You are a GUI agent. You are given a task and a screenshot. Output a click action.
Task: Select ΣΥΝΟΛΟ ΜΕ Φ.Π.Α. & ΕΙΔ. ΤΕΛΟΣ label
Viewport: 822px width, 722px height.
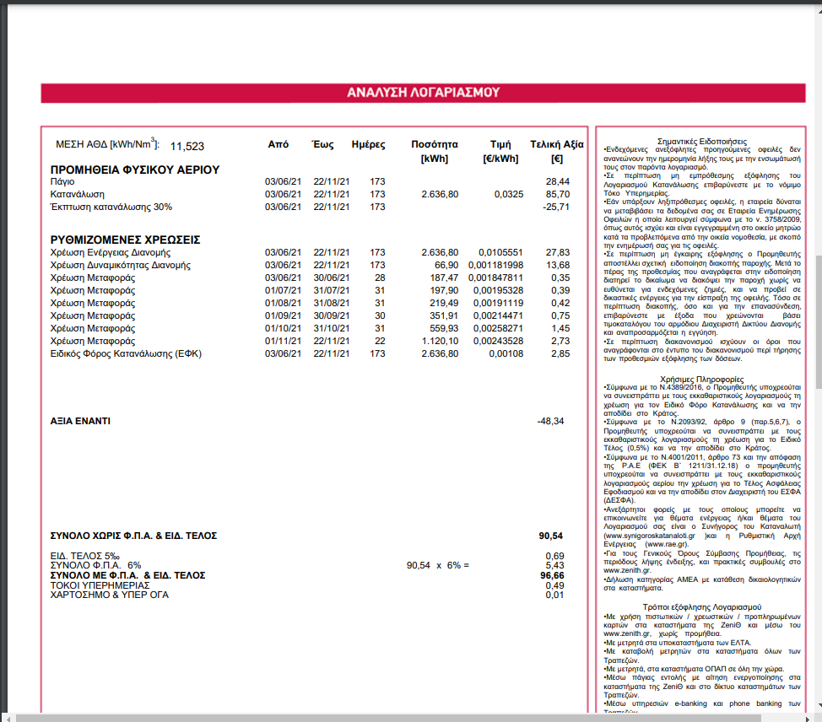click(128, 575)
